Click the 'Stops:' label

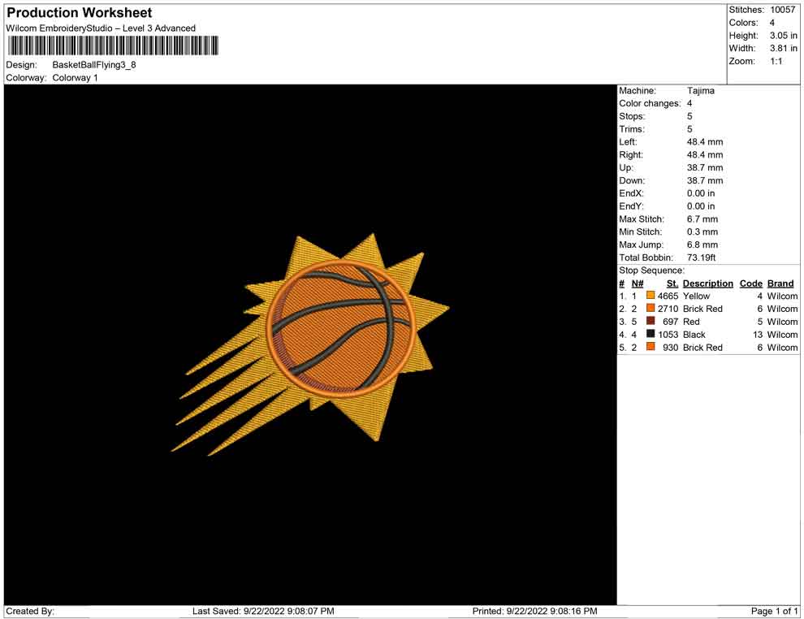tap(632, 116)
